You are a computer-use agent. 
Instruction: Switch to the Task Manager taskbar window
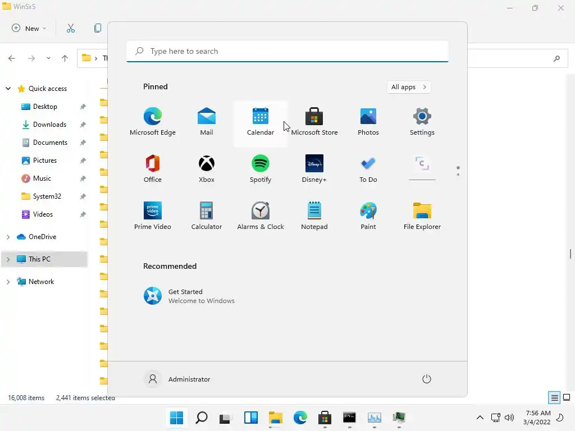point(375,418)
